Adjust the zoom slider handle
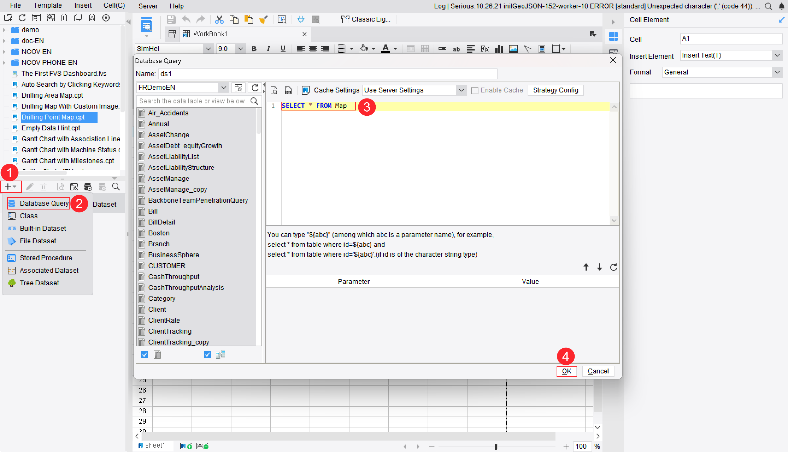This screenshot has width=788, height=452. pos(495,447)
